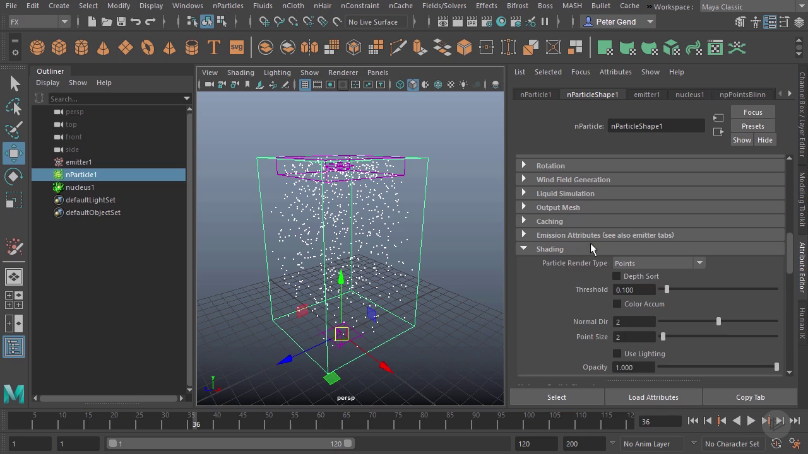Click the polygon cylinder shelf icon

81,48
